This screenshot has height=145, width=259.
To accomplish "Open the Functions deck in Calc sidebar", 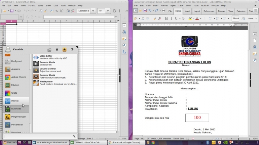I will click(x=124, y=52).
